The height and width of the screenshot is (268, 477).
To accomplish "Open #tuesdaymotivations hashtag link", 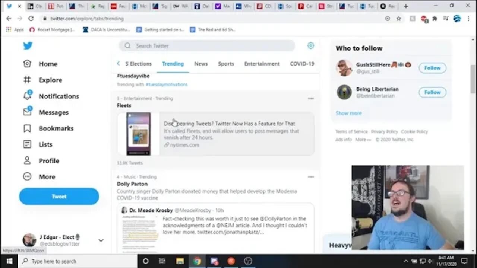I will tap(167, 84).
